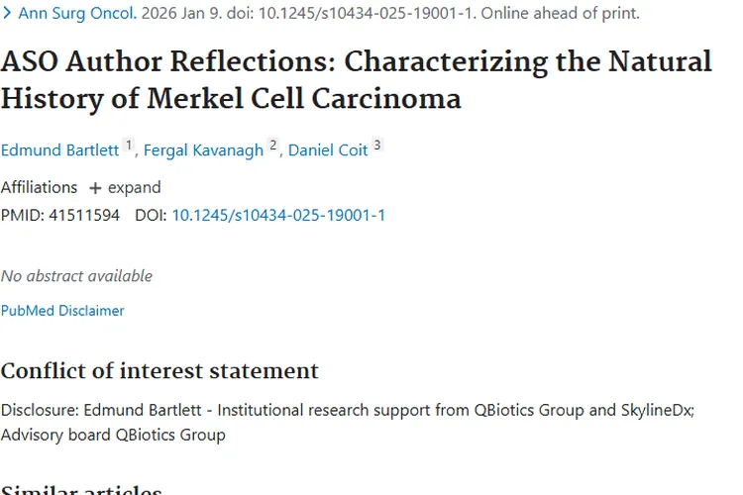Viewport: 743px width, 495px height.
Task: Click the Affiliations label
Action: tap(39, 187)
